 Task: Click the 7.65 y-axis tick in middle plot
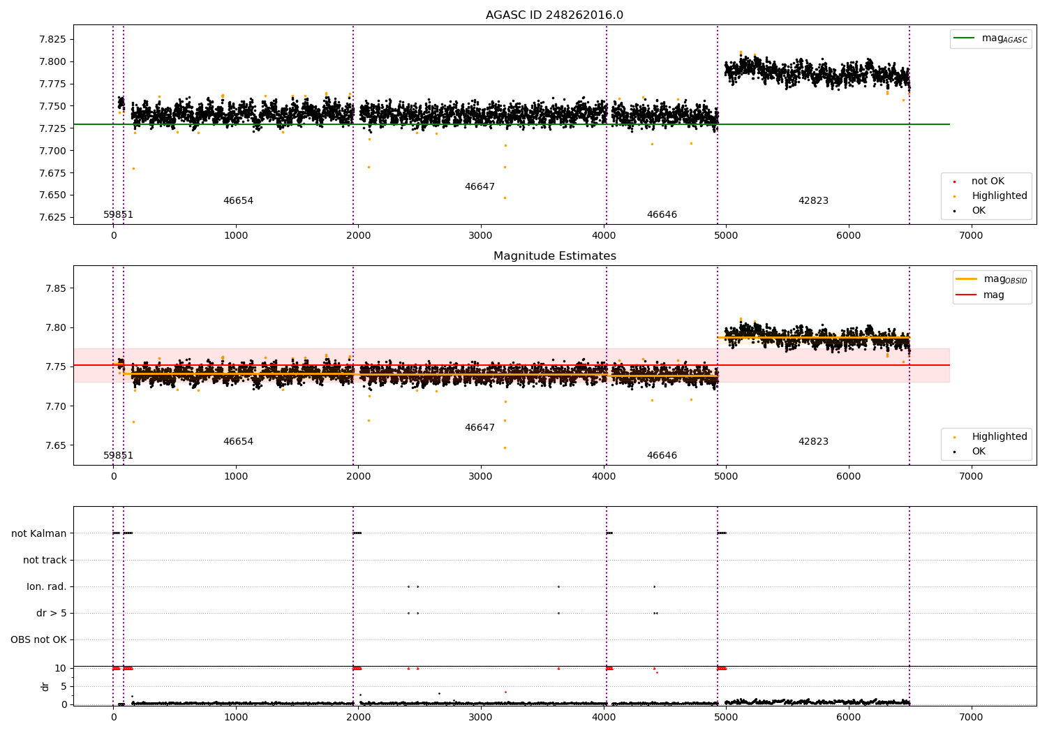click(56, 445)
